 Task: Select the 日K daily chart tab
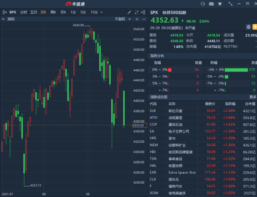(x=43, y=12)
